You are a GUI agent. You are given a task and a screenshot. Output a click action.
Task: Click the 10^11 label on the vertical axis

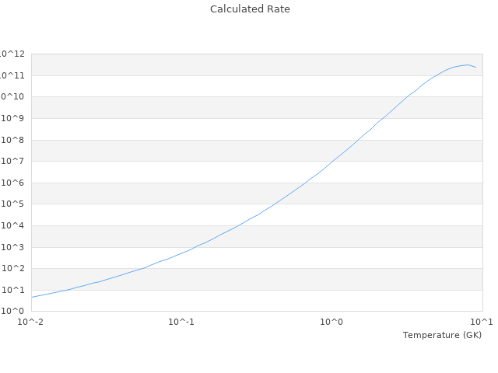click(13, 75)
